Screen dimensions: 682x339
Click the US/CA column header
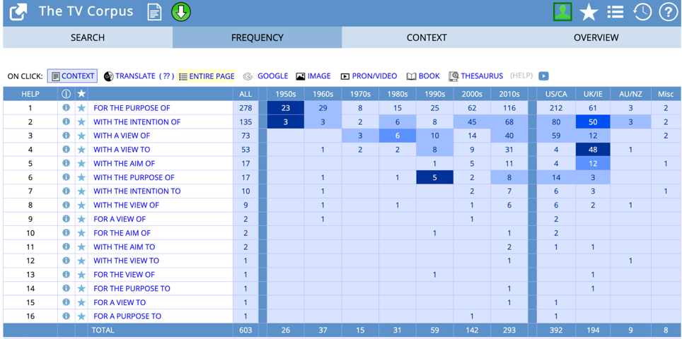pyautogui.click(x=556, y=94)
